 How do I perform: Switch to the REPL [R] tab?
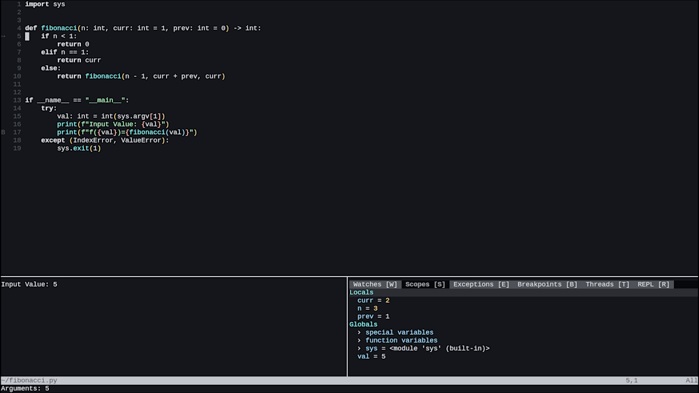[x=654, y=285]
